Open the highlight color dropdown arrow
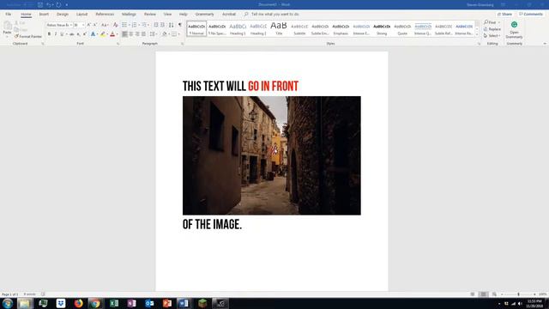 coord(107,34)
